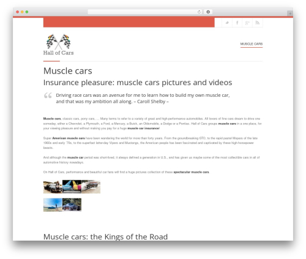Screen dimensions: 306x259
Task: Subscribe via the RSS feed icon
Action: point(258,23)
